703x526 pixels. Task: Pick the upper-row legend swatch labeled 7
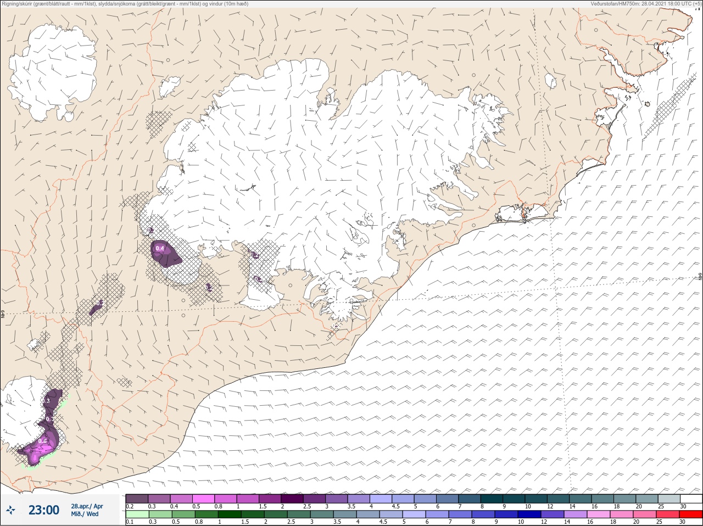point(470,499)
